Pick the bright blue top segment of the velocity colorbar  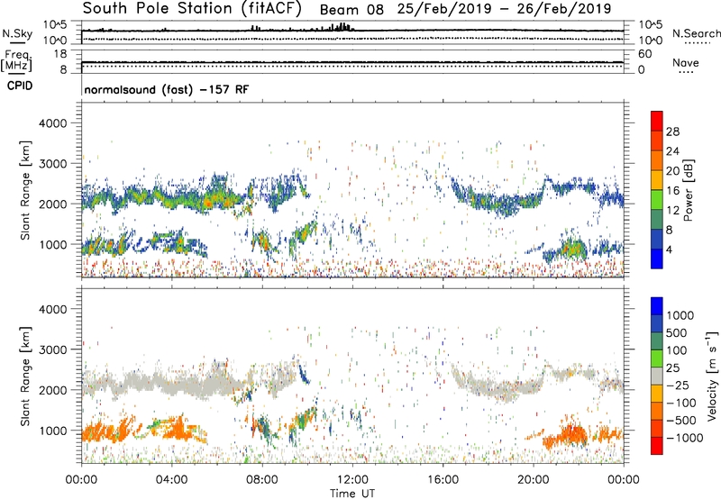(657, 306)
